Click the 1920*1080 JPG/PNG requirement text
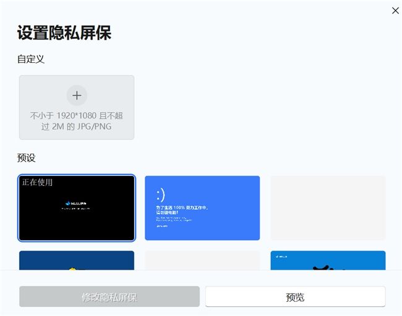The width and height of the screenshot is (402, 316). coord(77,121)
